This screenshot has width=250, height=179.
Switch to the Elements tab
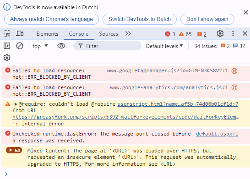tap(47, 34)
